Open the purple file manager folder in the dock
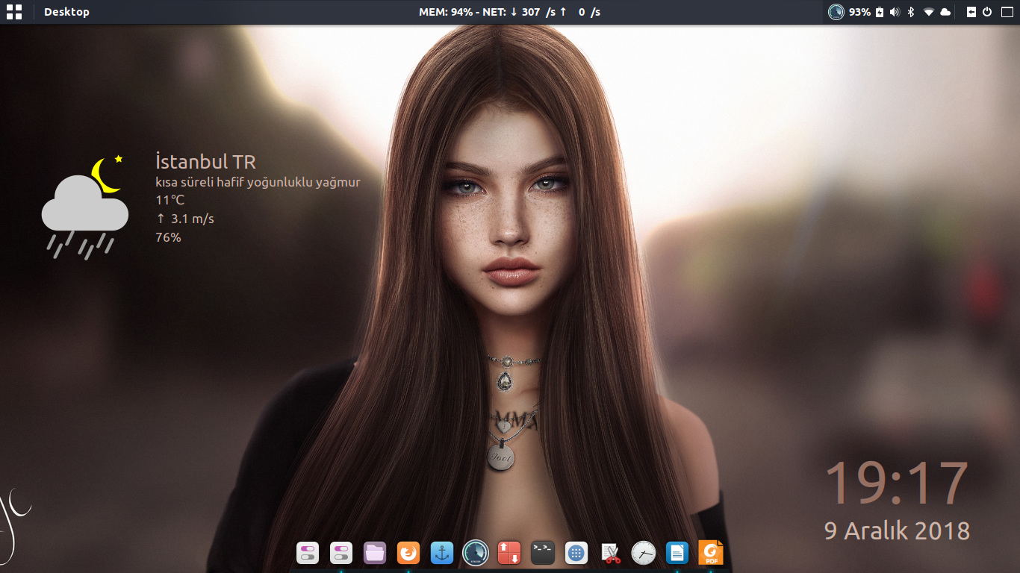Viewport: 1020px width, 573px height. (375, 553)
